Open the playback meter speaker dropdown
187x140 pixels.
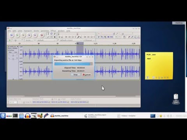click(x=62, y=37)
